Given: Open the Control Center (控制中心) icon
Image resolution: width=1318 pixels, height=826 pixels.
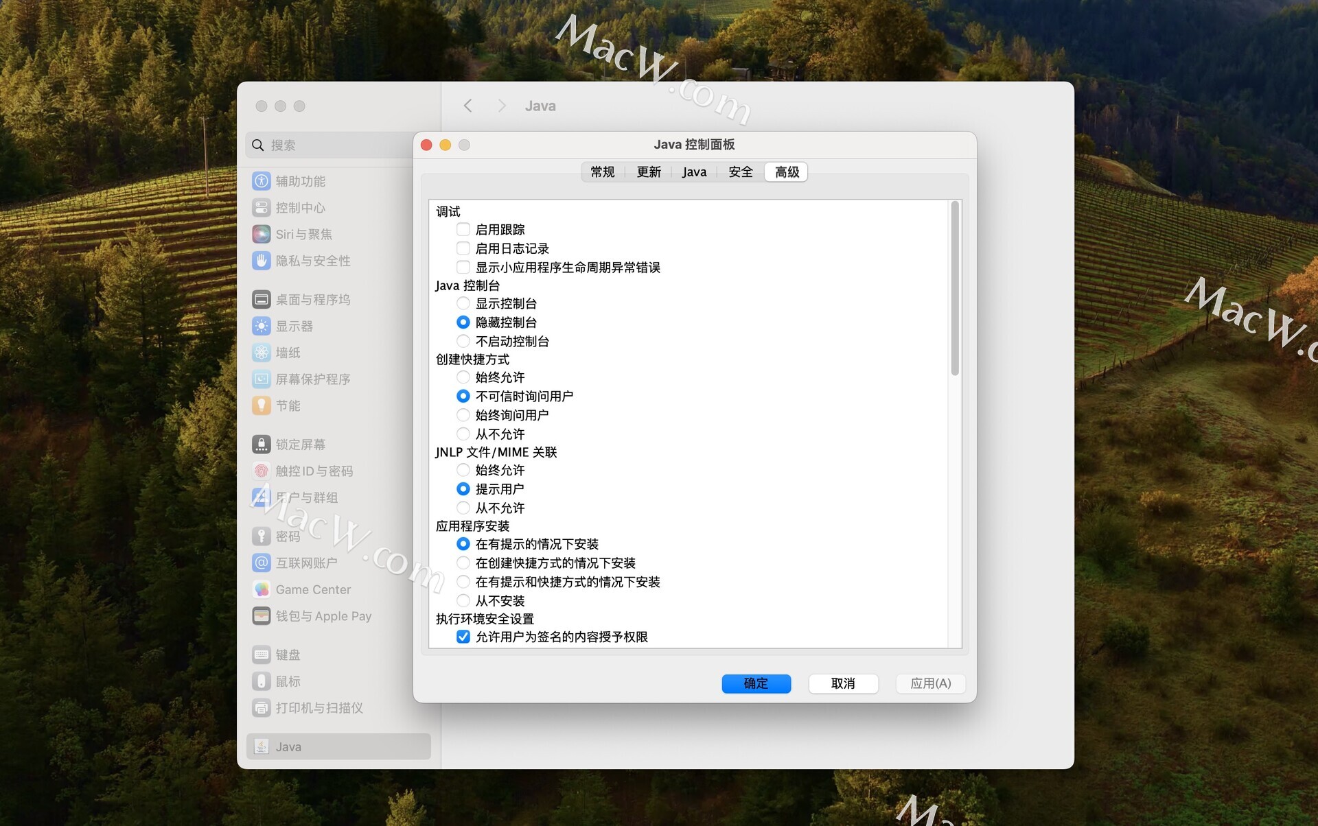Looking at the screenshot, I should point(261,208).
